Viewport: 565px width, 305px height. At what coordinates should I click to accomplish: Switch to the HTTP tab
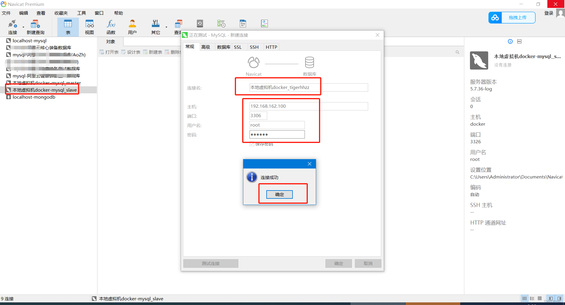[272, 47]
